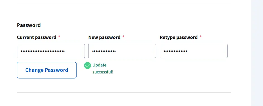
Task: Click the 'Update successful!' message text
Action: (x=103, y=68)
